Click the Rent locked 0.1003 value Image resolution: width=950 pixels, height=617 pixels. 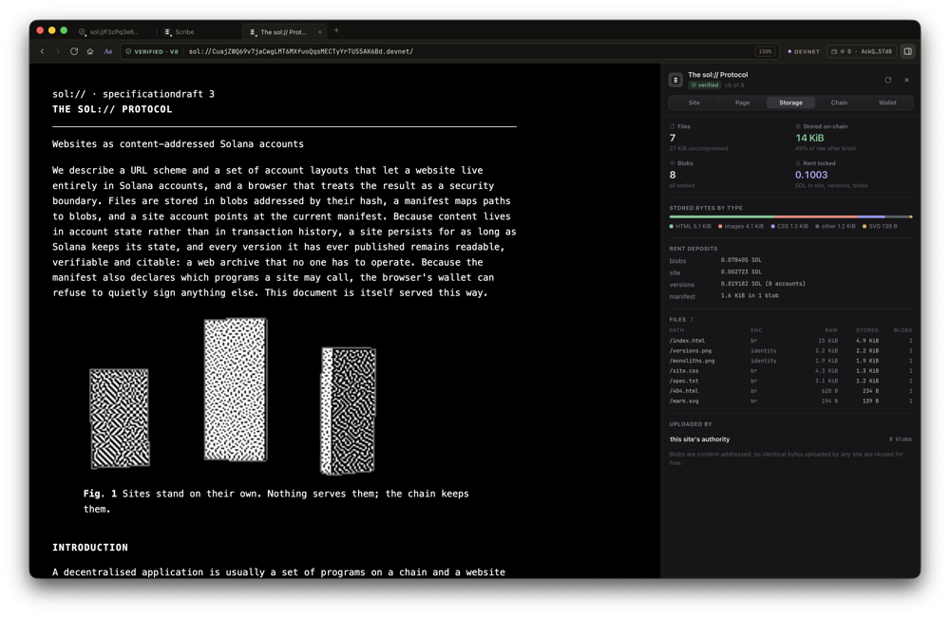pyautogui.click(x=811, y=175)
